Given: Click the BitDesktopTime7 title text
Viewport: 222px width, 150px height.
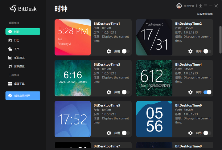Looking at the screenshot, I should pos(107,146).
